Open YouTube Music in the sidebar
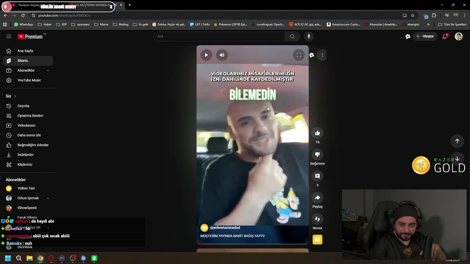470x264 pixels. 28,80
